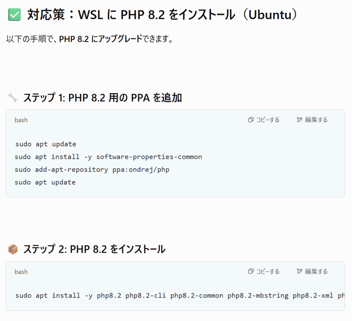Click the package box emoji beside Step 2

point(13,249)
